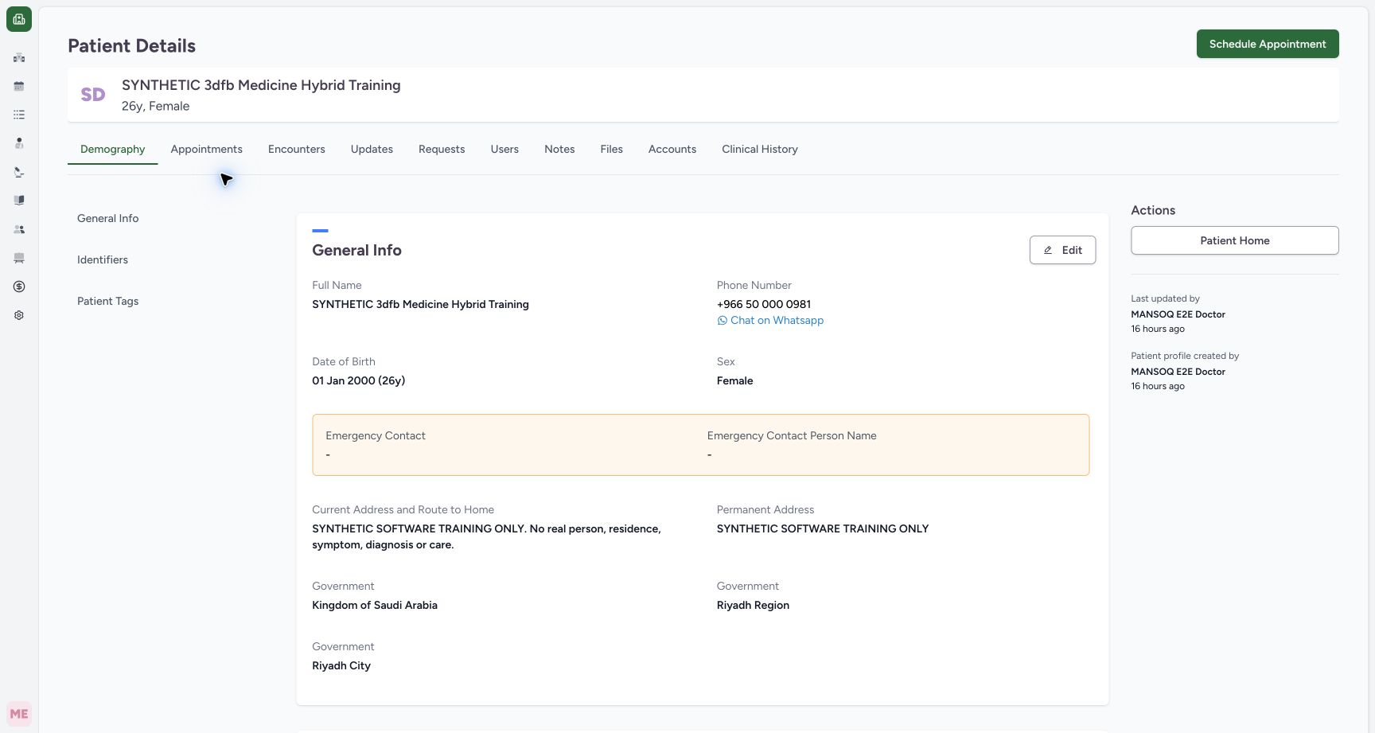The width and height of the screenshot is (1375, 733).
Task: Go to the Requests tab
Action: (442, 149)
